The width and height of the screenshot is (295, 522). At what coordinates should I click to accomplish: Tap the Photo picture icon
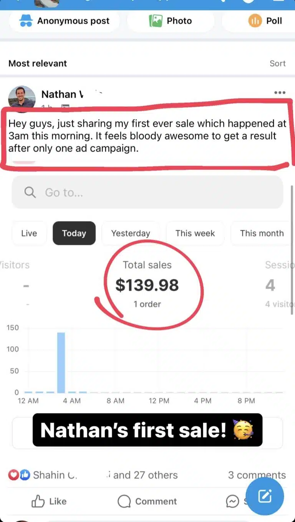[x=156, y=21]
